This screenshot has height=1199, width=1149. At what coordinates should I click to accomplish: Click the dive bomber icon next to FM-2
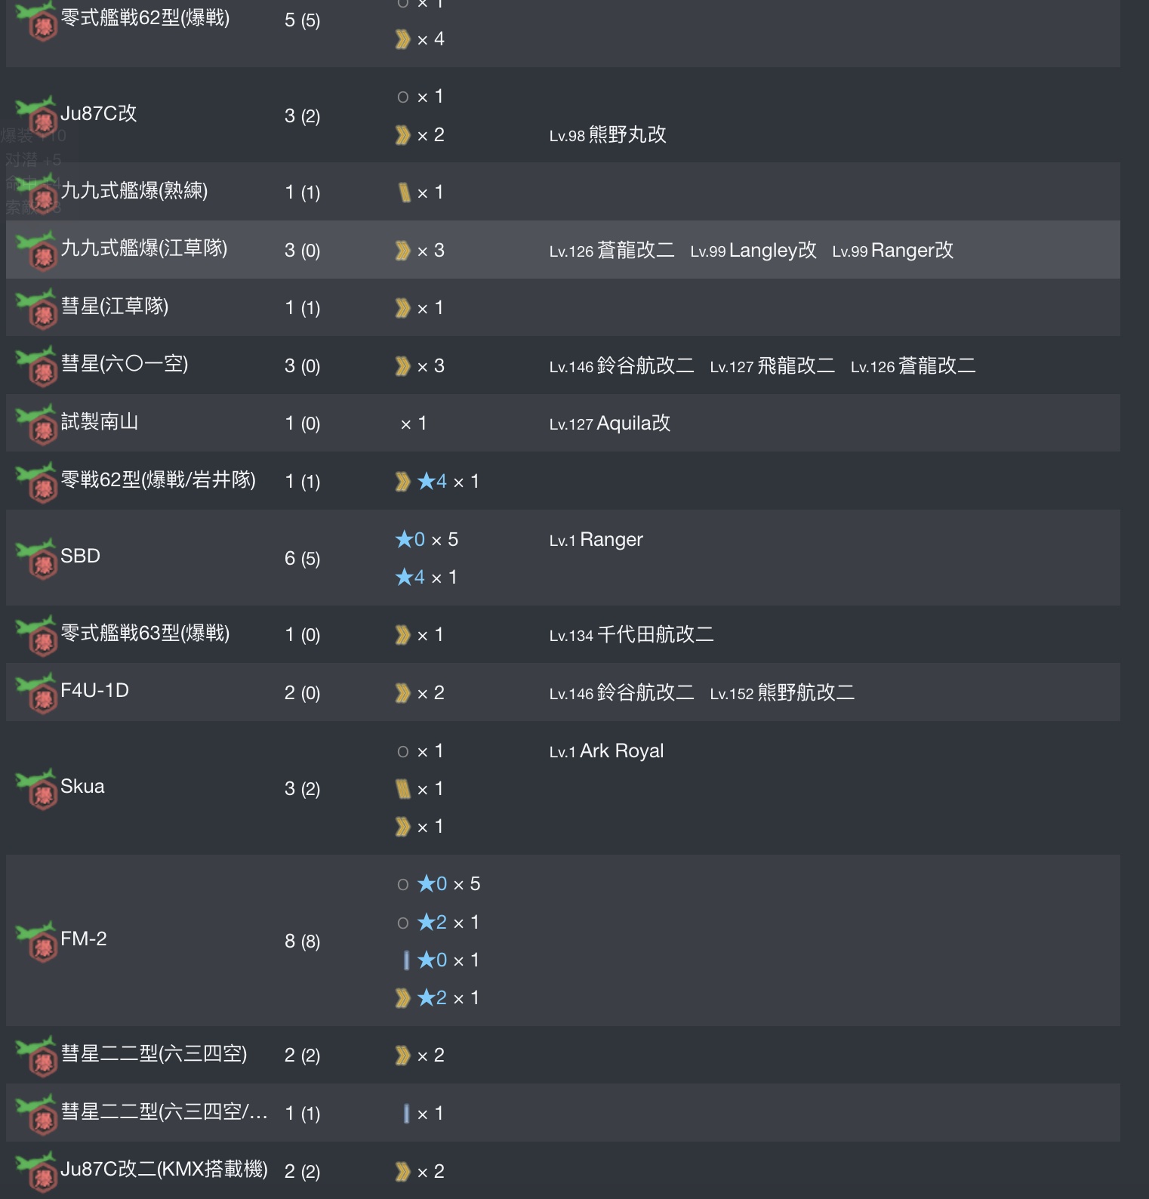click(x=36, y=942)
